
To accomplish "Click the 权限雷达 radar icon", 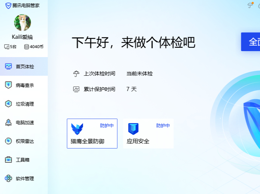I will [8, 141].
